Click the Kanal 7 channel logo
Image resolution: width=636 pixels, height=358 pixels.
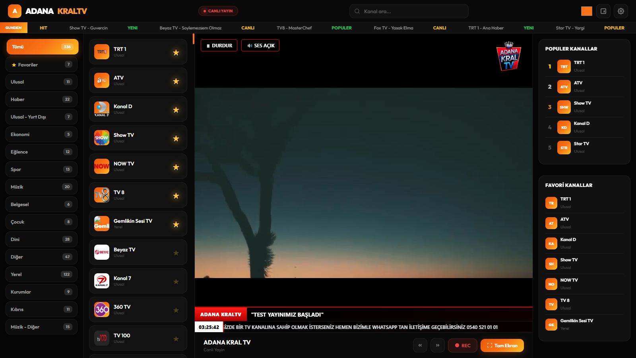[102, 281]
